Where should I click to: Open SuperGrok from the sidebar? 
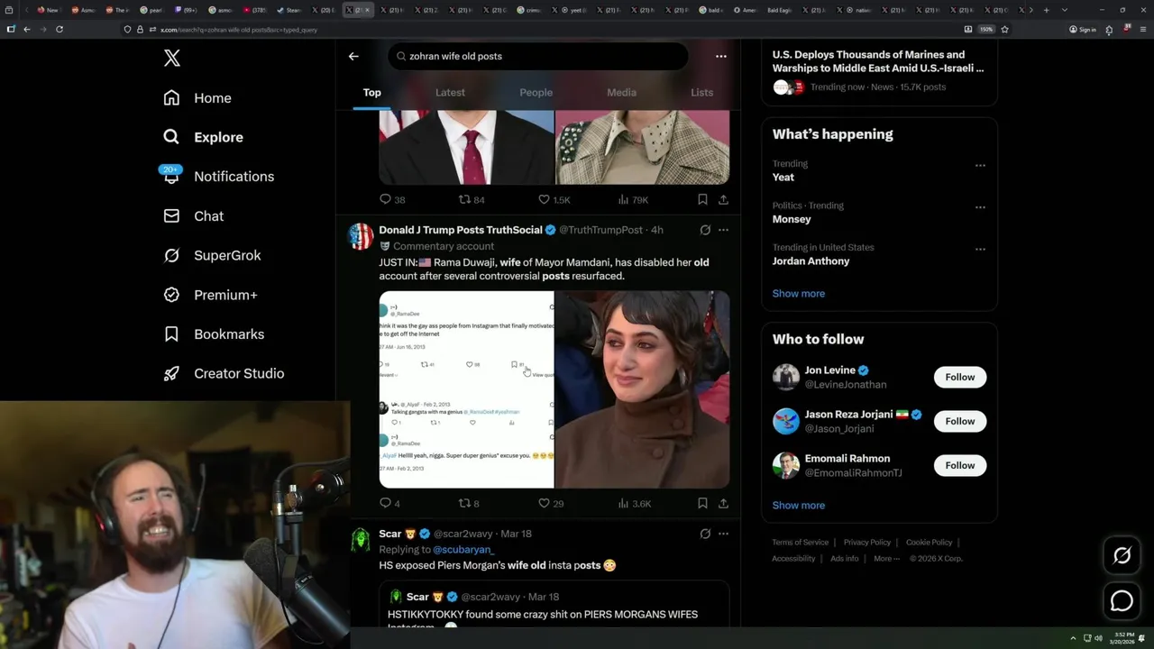click(x=212, y=255)
